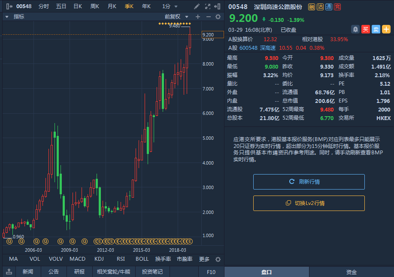Open the 1分 minute interval dropdown
This screenshot has height=277, width=394.
click(170, 6)
